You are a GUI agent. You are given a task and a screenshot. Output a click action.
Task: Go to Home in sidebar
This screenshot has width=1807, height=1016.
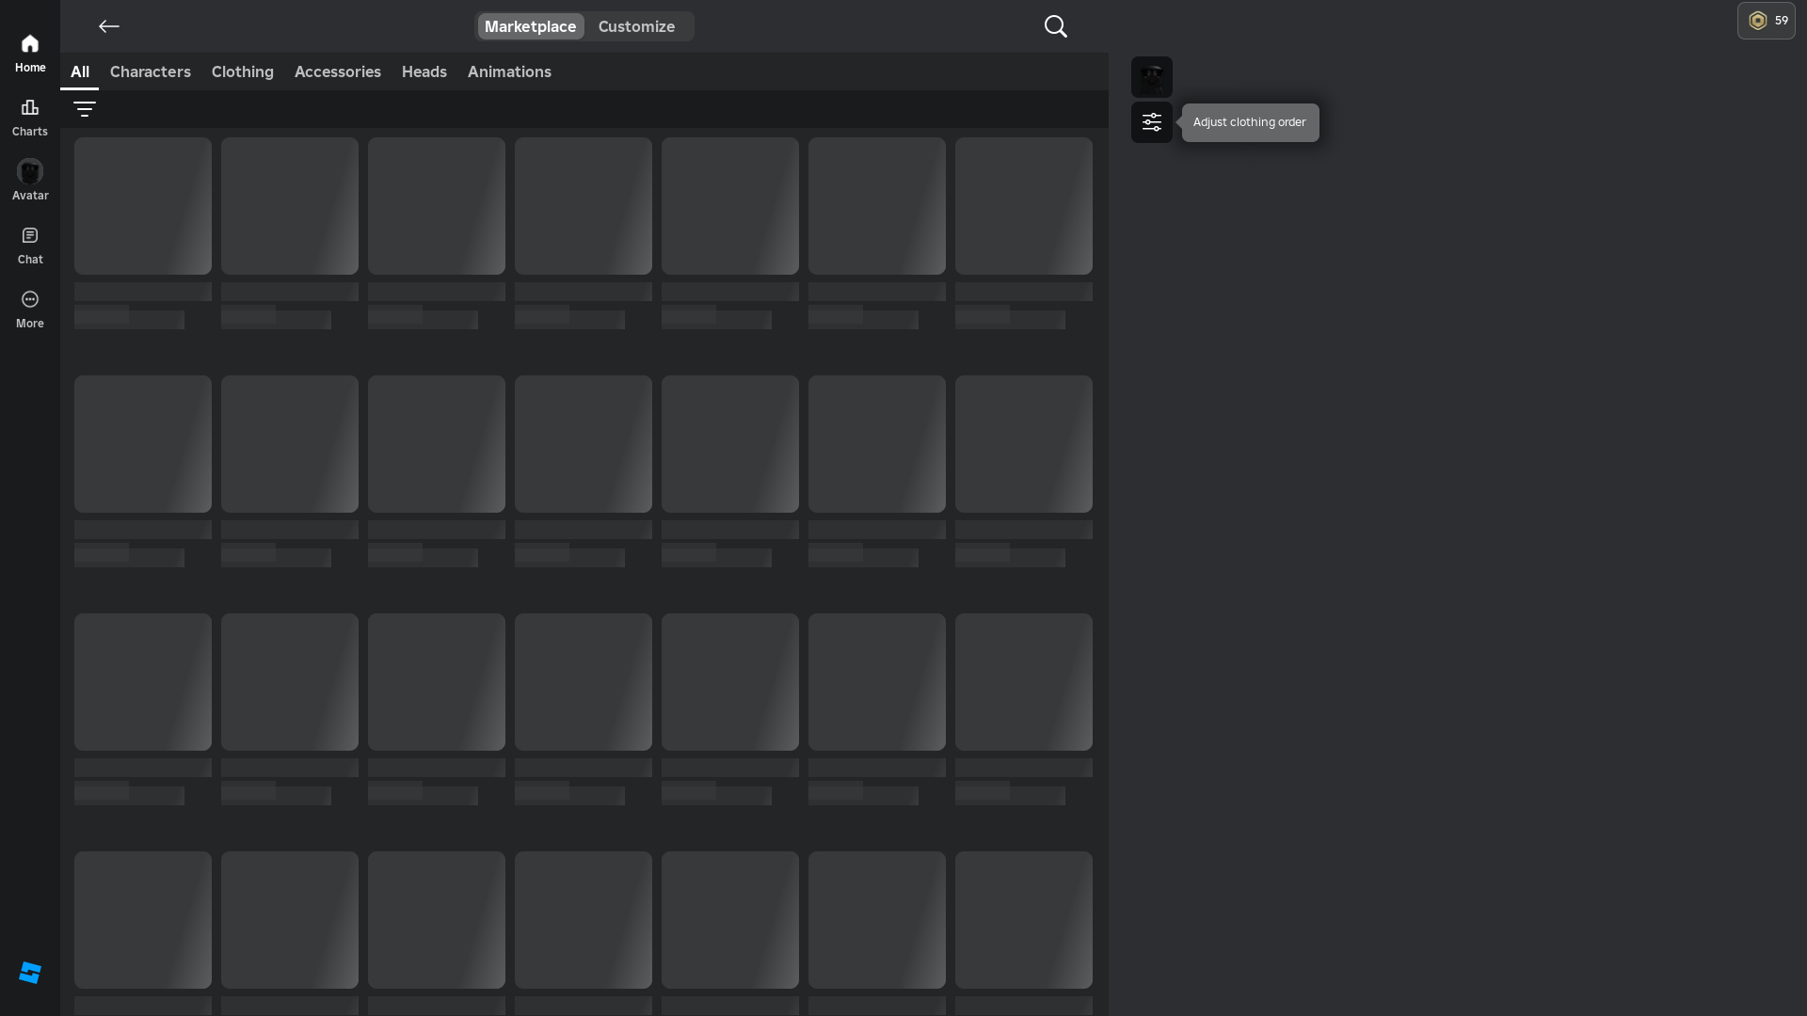[x=30, y=54]
